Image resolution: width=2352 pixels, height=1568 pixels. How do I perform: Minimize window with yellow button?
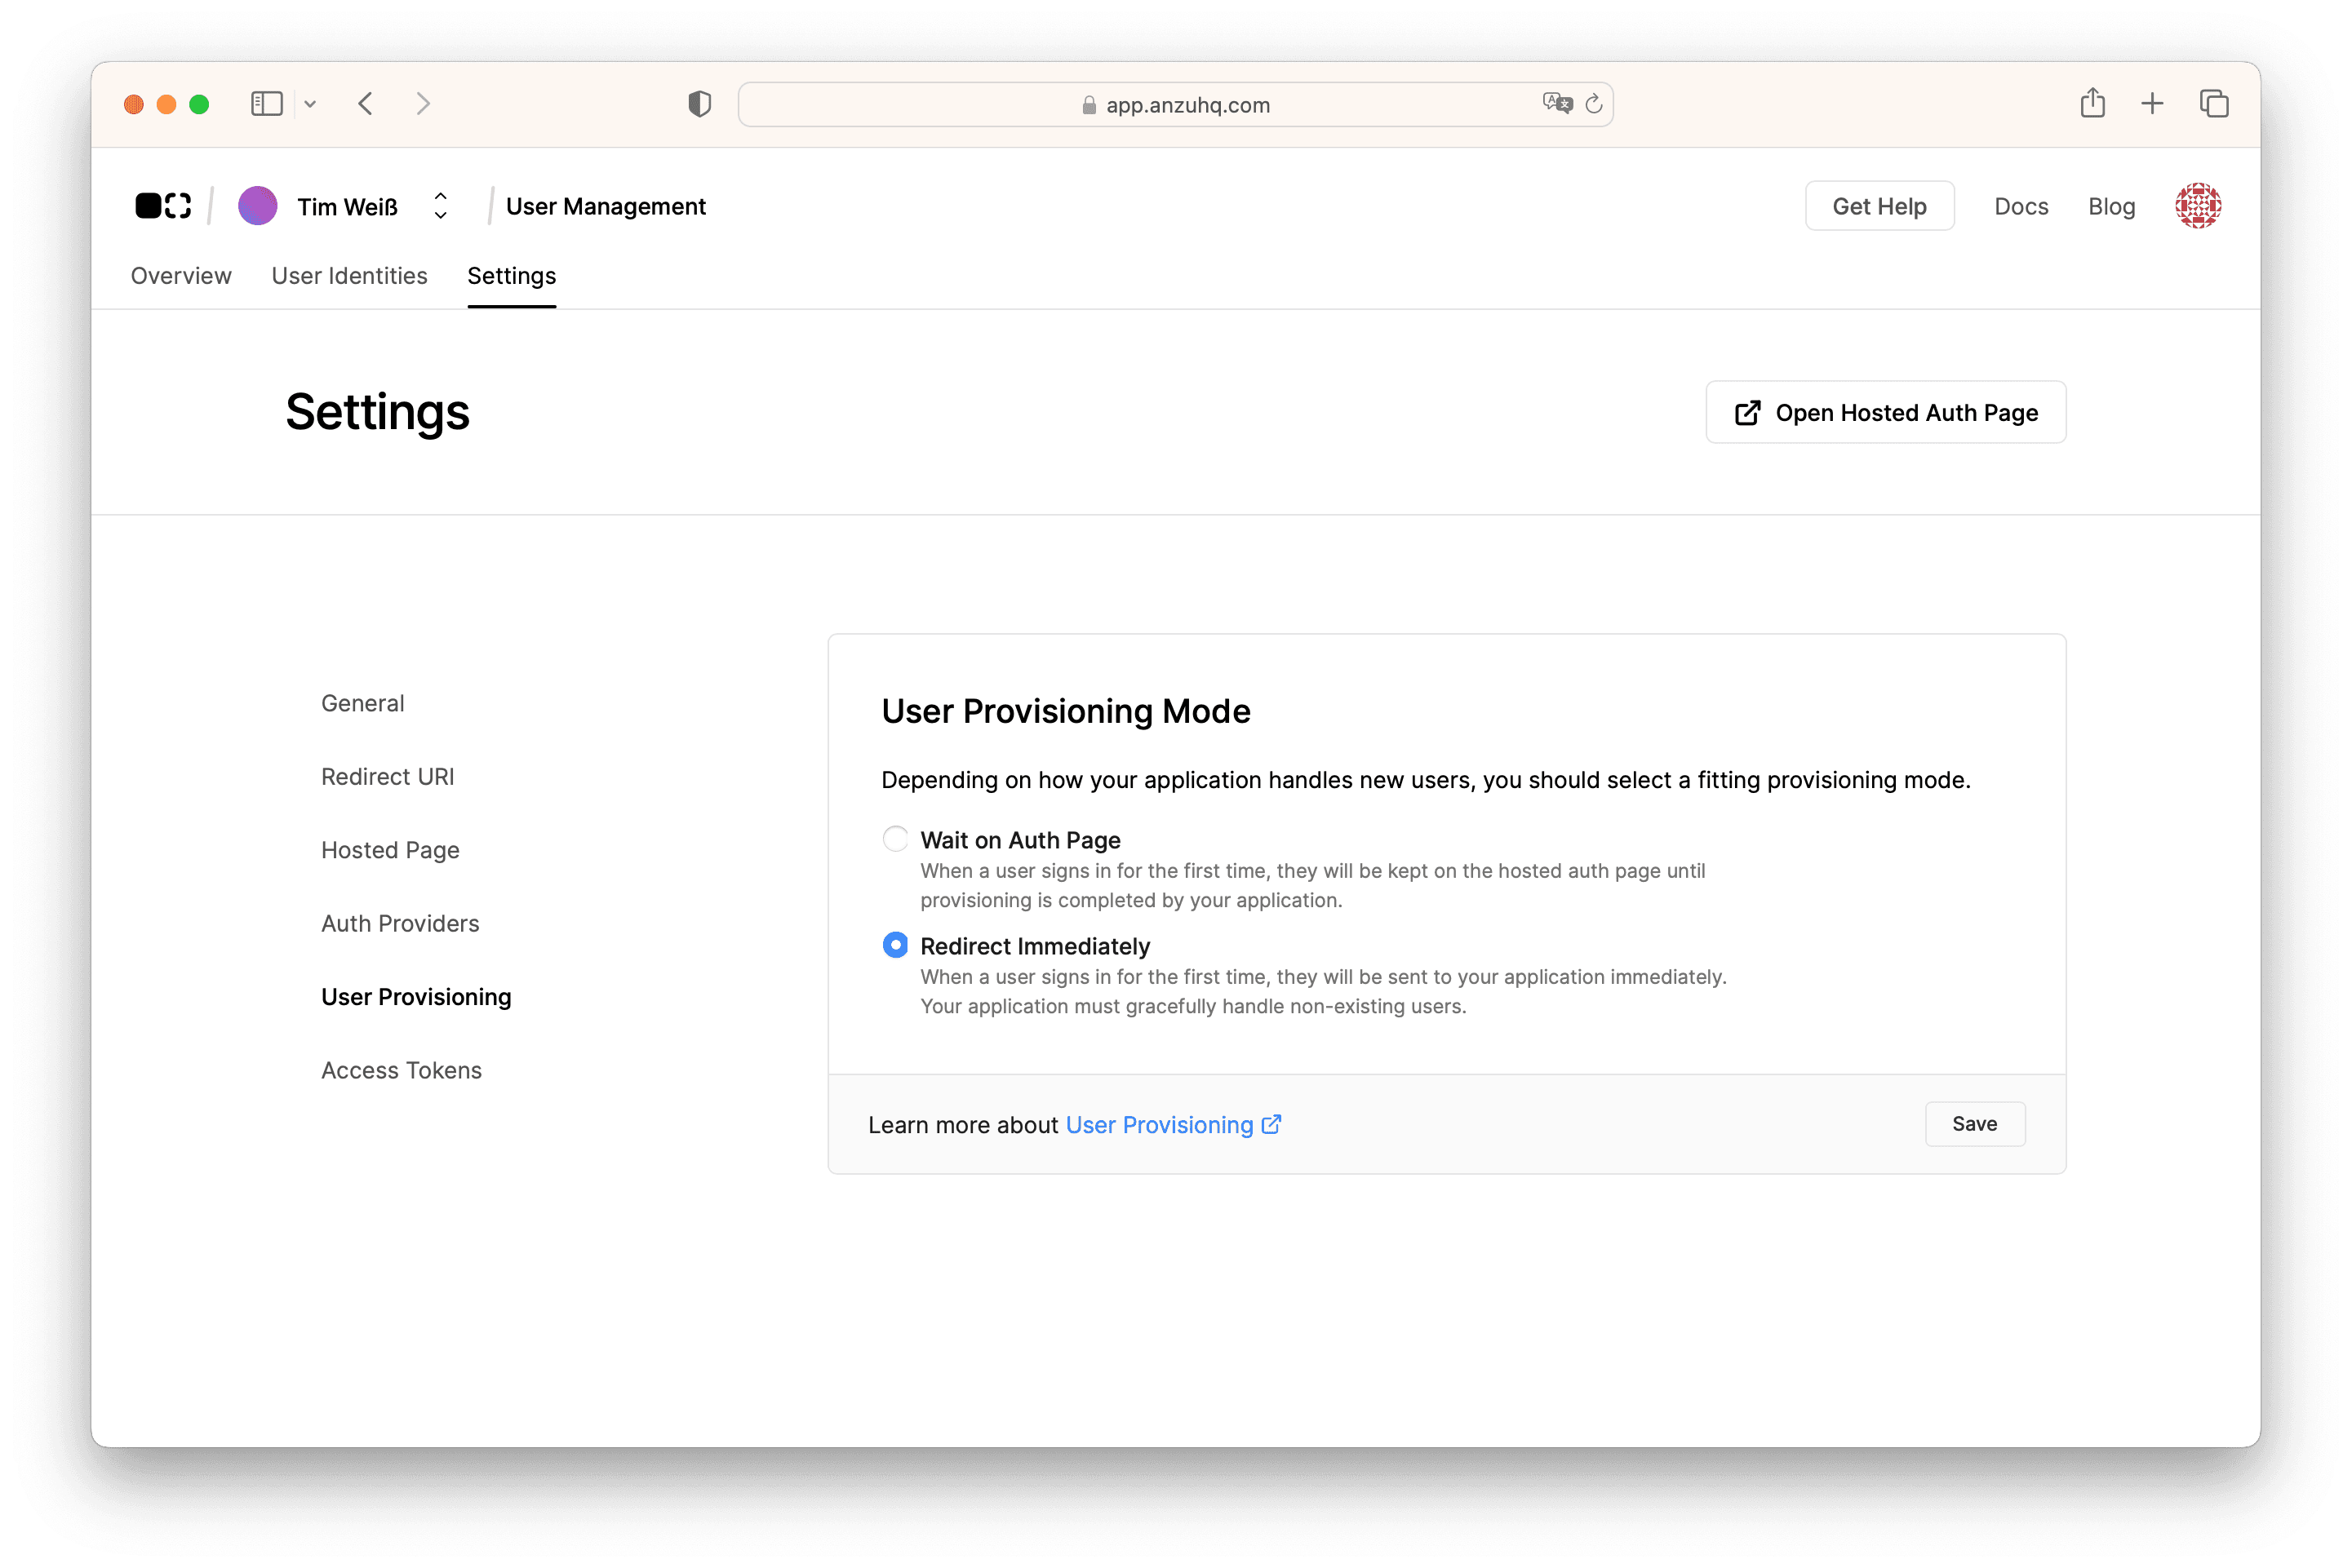click(x=167, y=104)
